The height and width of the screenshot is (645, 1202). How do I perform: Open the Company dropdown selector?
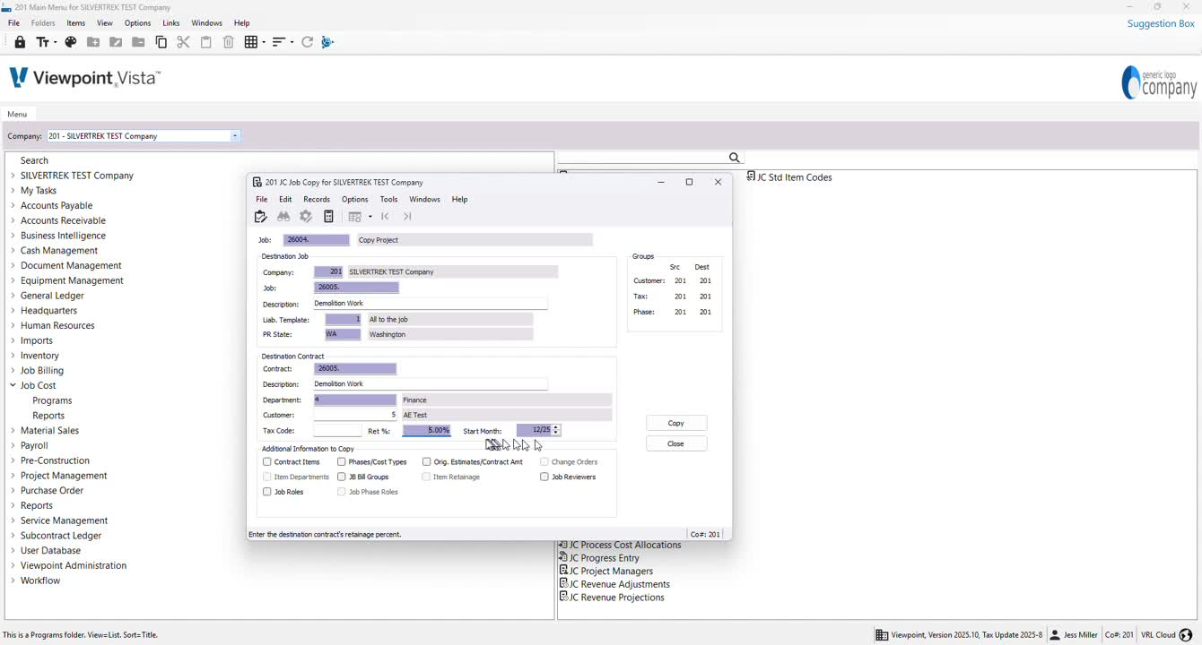235,136
